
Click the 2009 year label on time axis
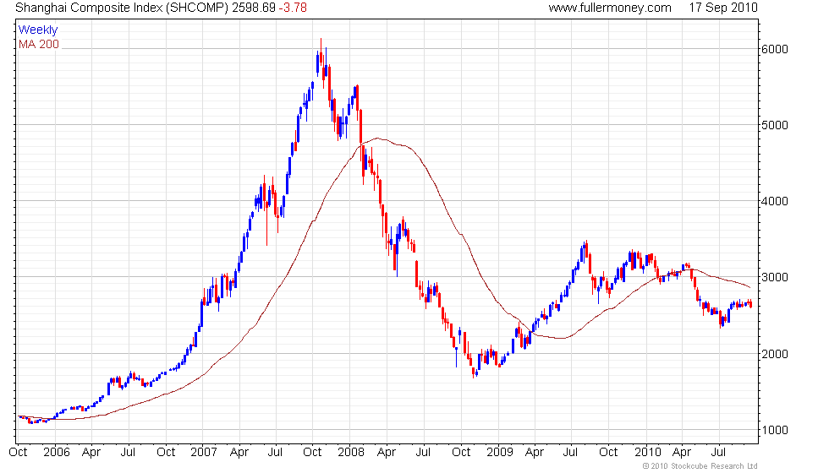click(500, 452)
